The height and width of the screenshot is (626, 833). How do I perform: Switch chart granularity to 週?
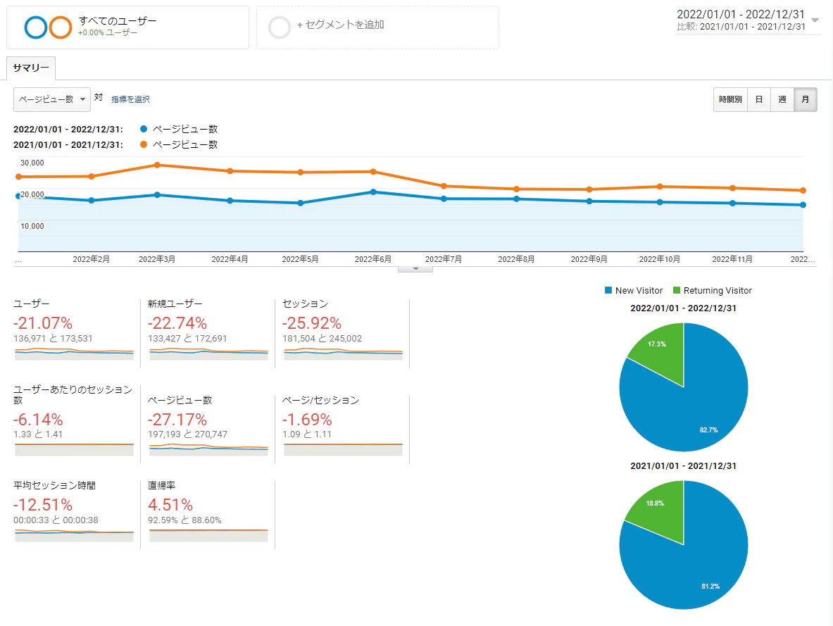click(782, 99)
